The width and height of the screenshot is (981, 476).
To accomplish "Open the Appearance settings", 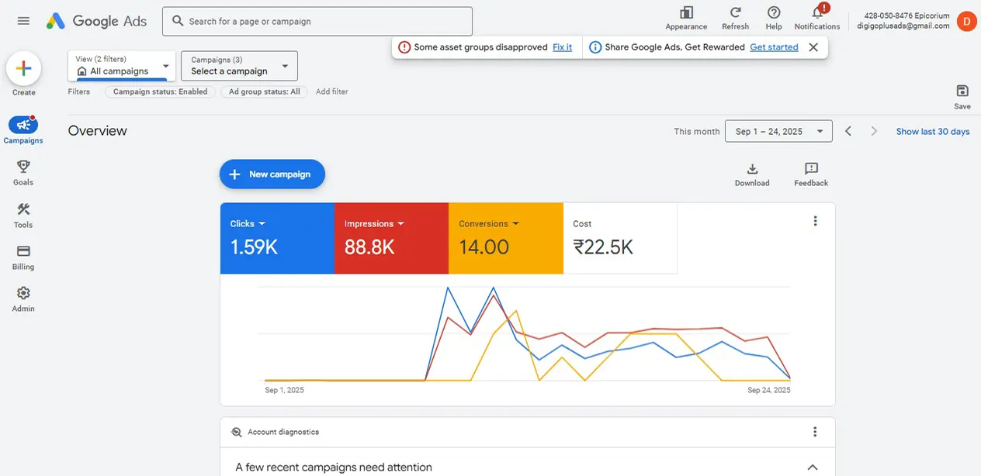I will click(686, 17).
